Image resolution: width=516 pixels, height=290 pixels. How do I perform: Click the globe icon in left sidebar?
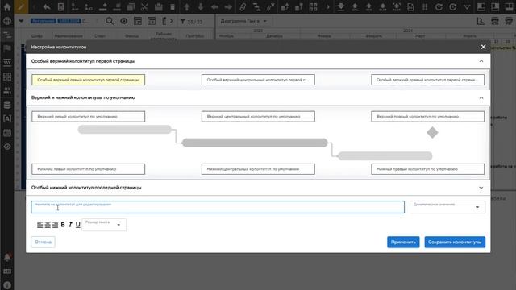tap(7, 21)
